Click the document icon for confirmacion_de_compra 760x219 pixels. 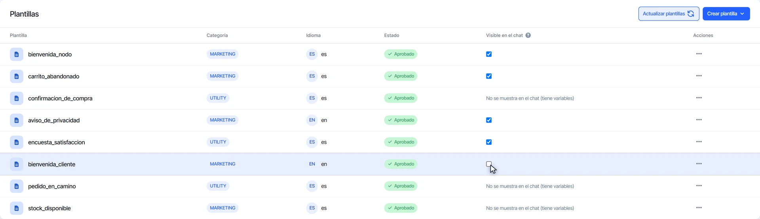tap(17, 98)
